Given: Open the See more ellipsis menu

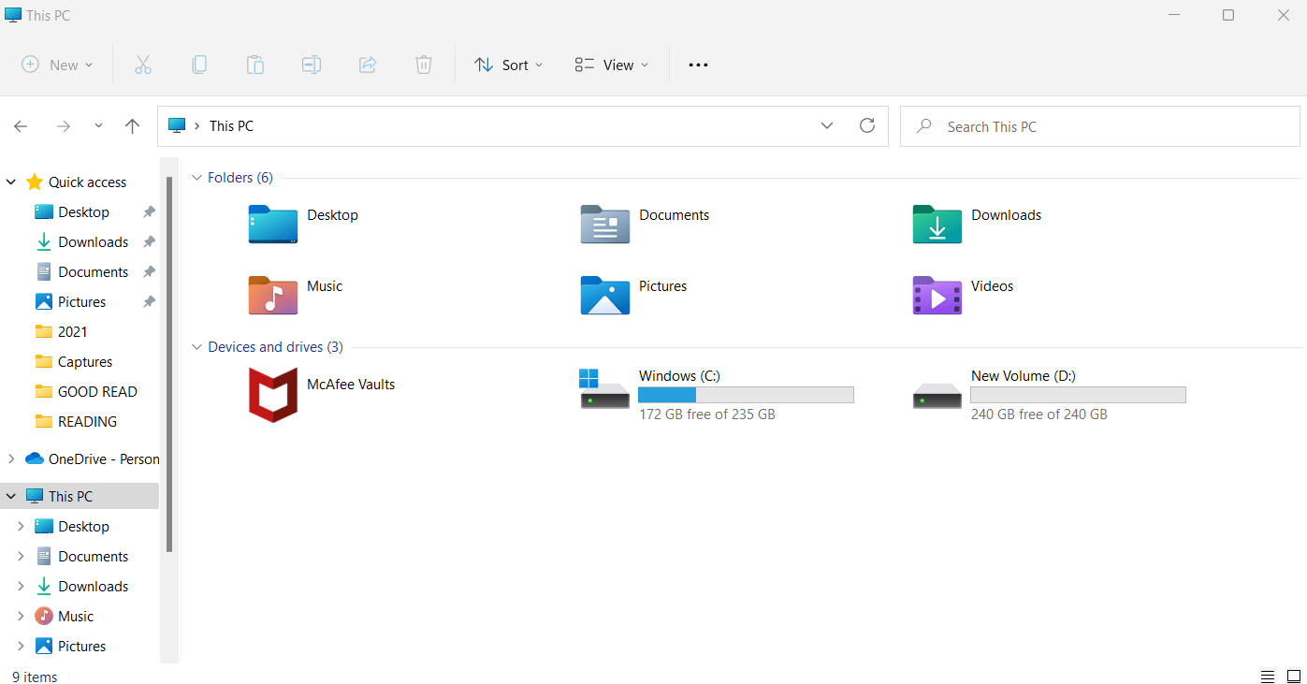Looking at the screenshot, I should [698, 65].
